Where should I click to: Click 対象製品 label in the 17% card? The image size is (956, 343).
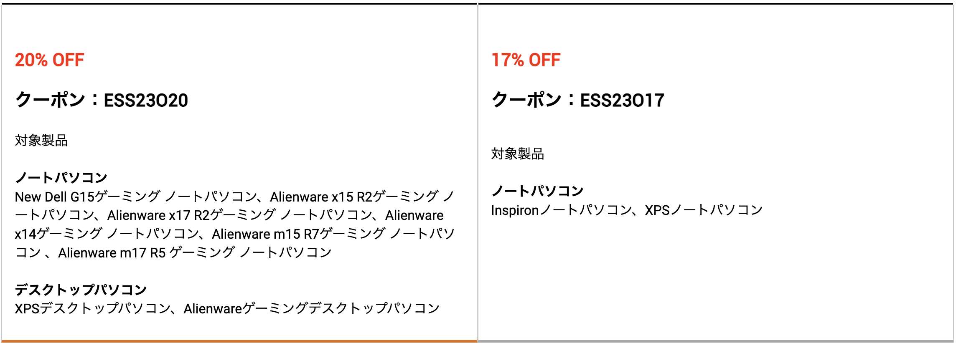coord(518,154)
